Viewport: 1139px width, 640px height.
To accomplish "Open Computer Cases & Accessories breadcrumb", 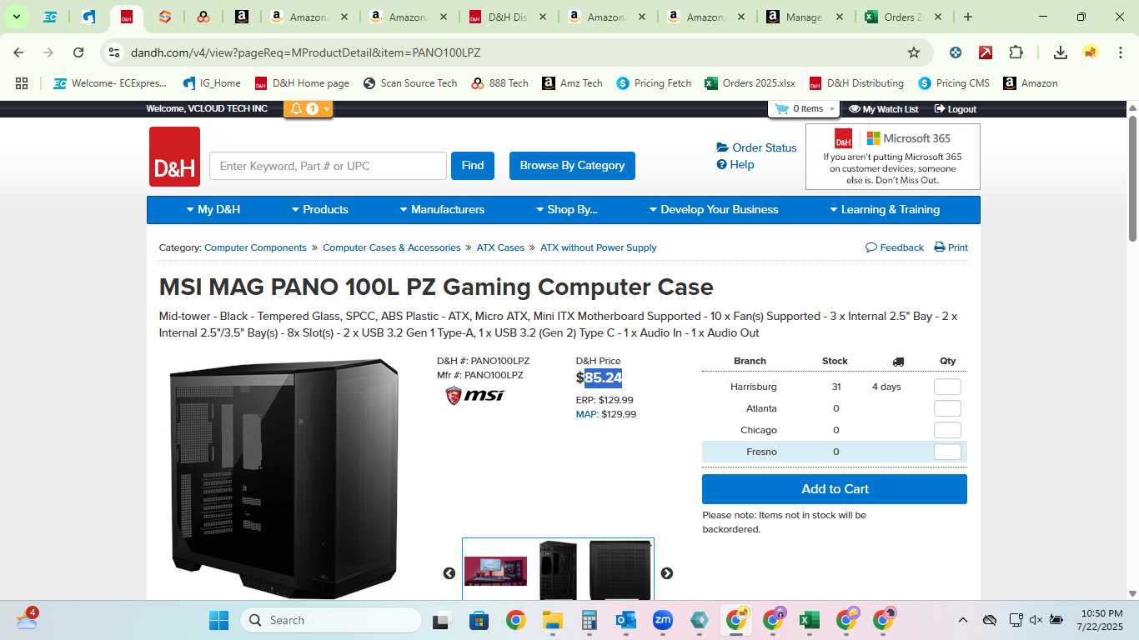I will click(x=391, y=247).
